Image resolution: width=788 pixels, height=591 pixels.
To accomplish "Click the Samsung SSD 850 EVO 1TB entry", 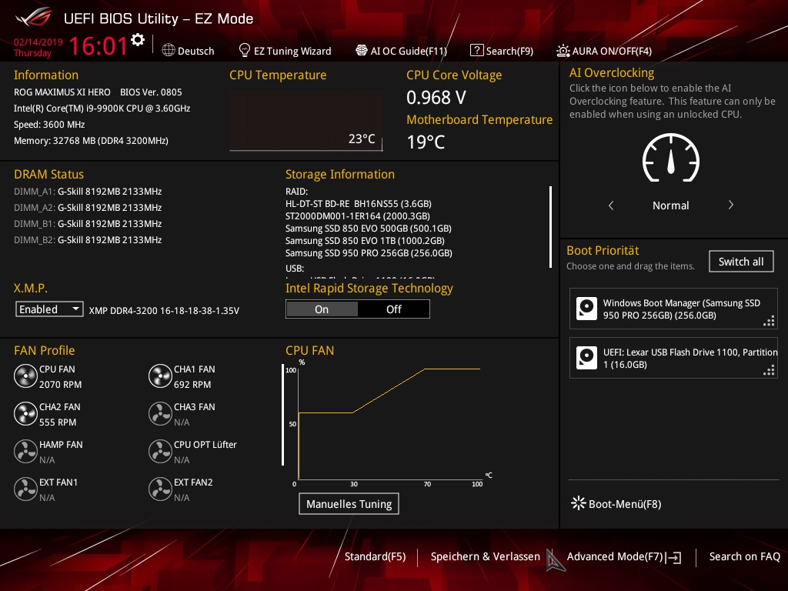I will click(x=365, y=240).
